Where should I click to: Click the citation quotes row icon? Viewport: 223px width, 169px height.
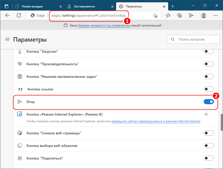[20, 89]
